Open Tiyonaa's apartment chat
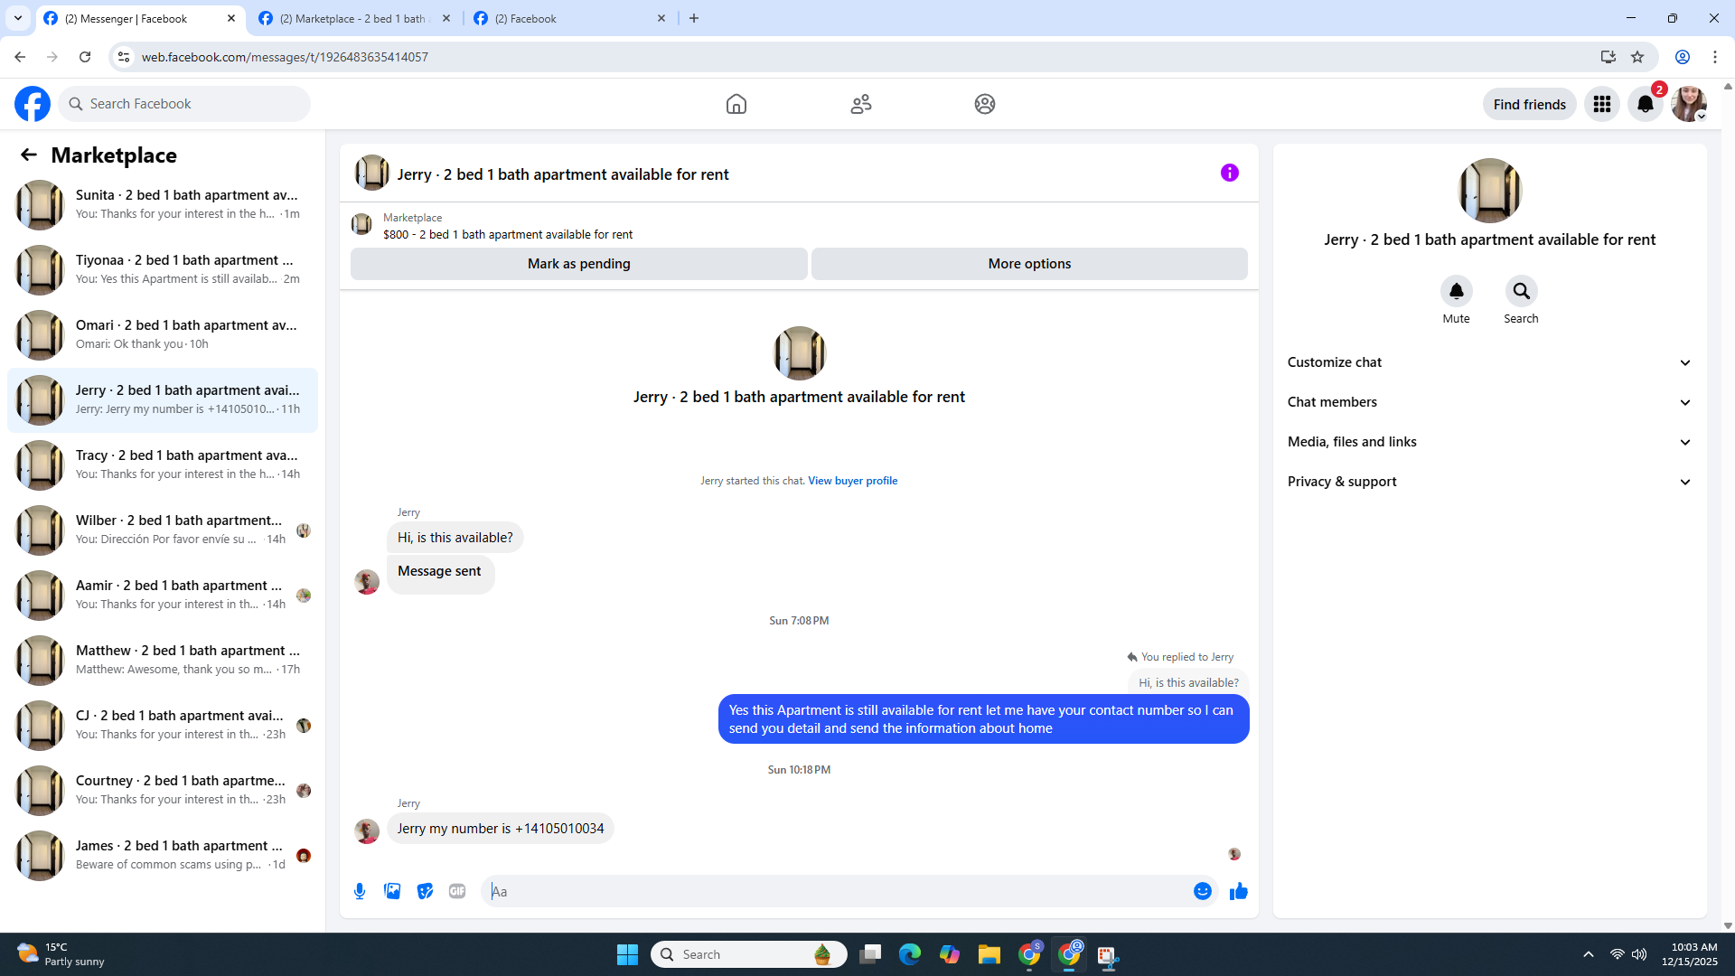 163,270
